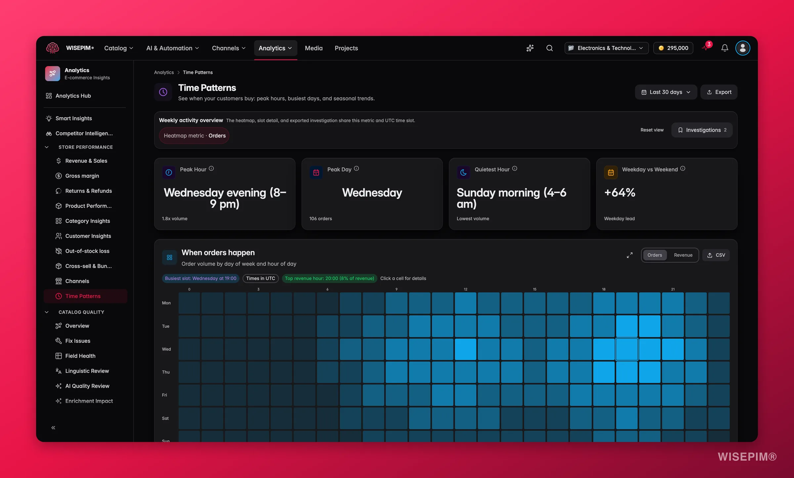The width and height of the screenshot is (794, 478).
Task: Open Smart Insights
Action: coord(85,118)
